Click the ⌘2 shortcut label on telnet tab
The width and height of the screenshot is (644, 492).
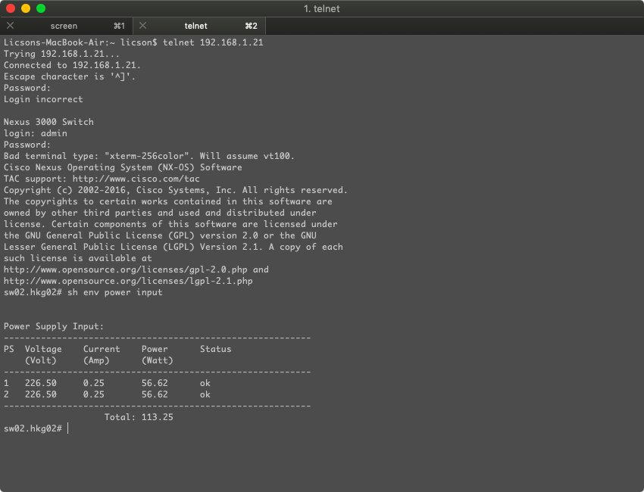tap(251, 26)
